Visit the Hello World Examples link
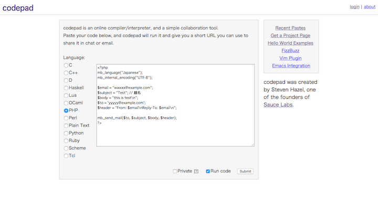The image size is (378, 198). click(290, 43)
